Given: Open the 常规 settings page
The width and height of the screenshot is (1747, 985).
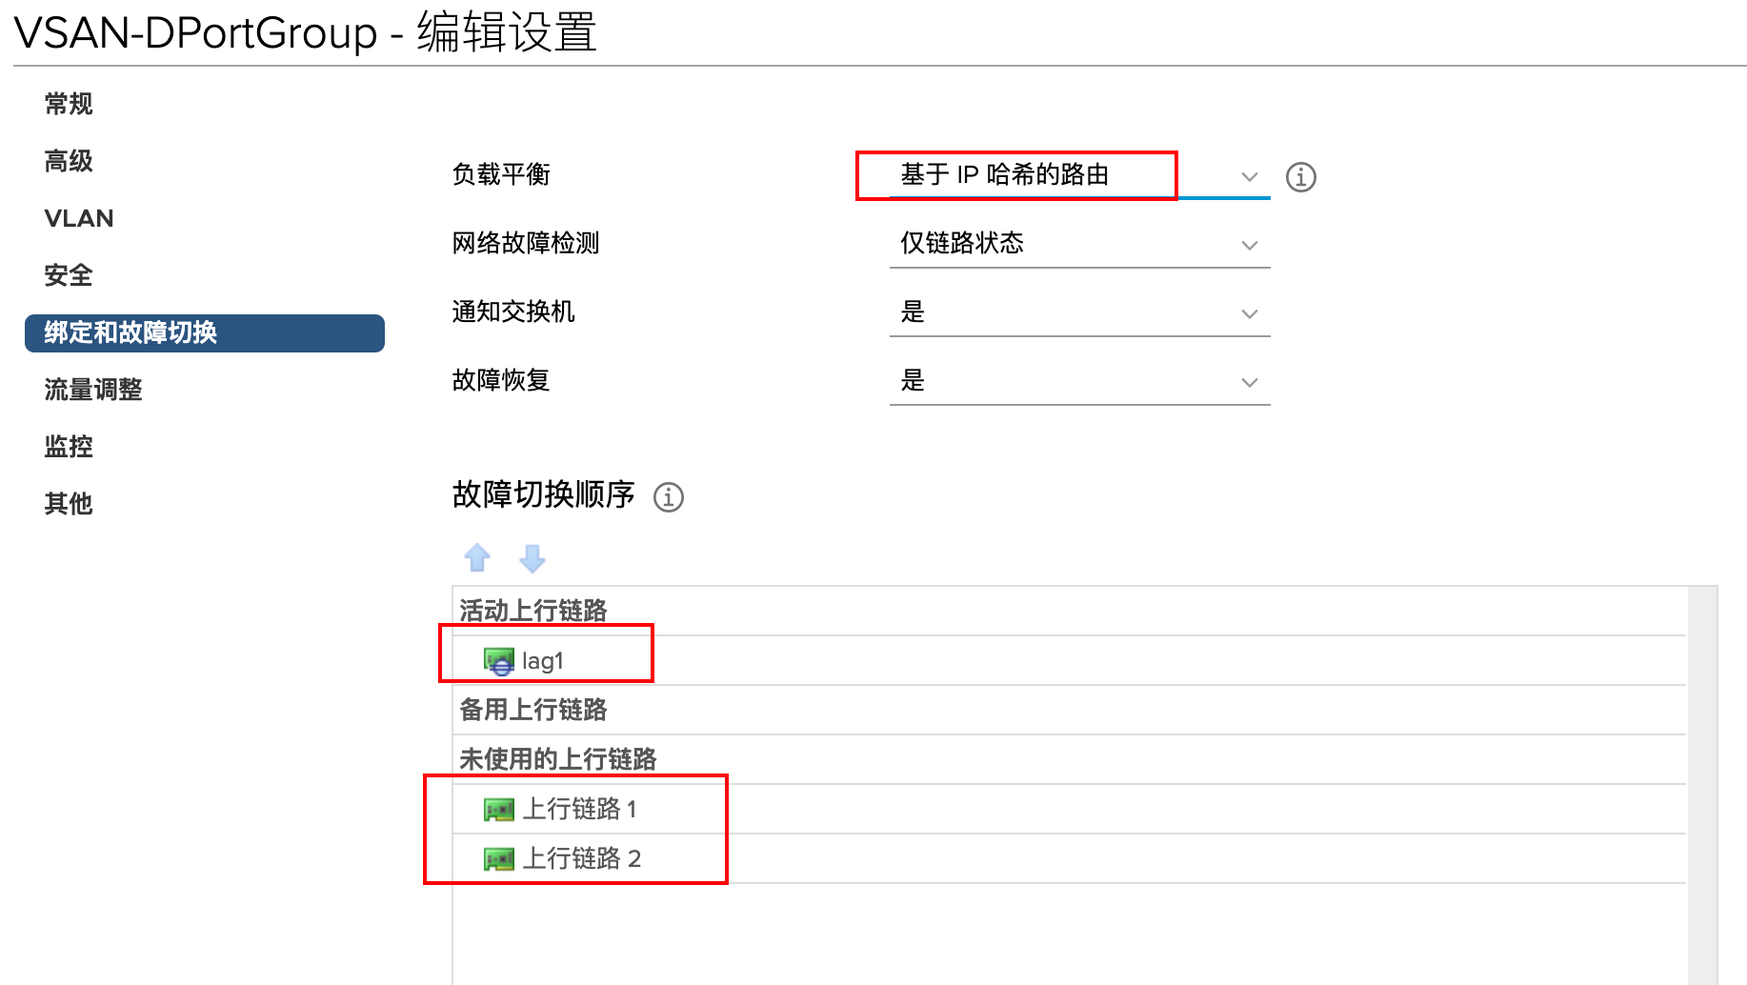Looking at the screenshot, I should coord(69,104).
